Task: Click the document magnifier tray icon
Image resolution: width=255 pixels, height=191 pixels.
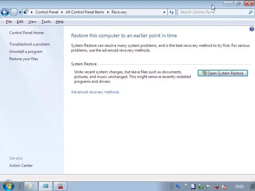Action: pyautogui.click(x=193, y=186)
